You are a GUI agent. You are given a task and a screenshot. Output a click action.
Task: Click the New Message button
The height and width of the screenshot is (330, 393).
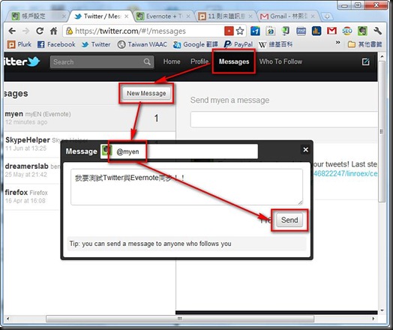(x=146, y=94)
